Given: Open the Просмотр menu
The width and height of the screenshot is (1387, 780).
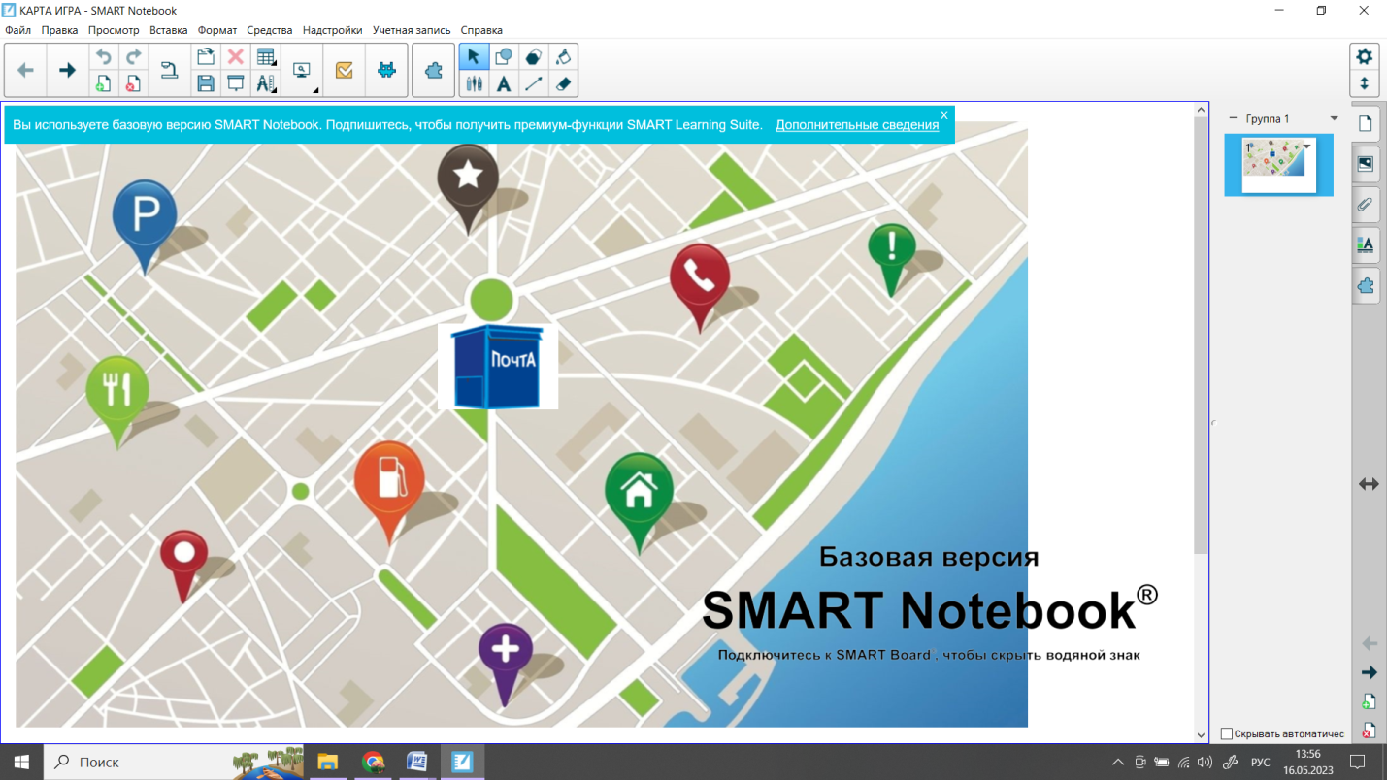Looking at the screenshot, I should click(x=114, y=30).
